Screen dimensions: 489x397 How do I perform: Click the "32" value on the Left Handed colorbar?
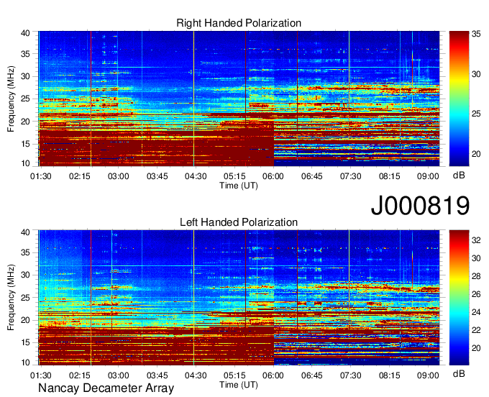point(476,240)
